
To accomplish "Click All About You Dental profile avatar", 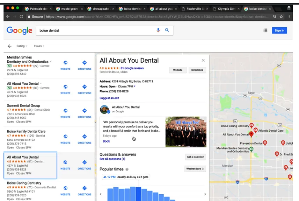I will (104, 109).
